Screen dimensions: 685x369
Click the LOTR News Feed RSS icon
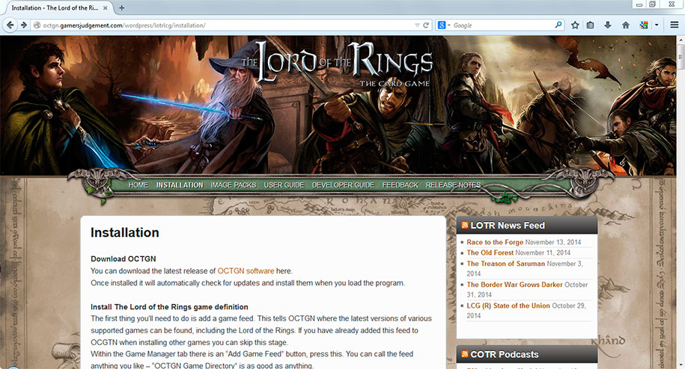coord(465,226)
